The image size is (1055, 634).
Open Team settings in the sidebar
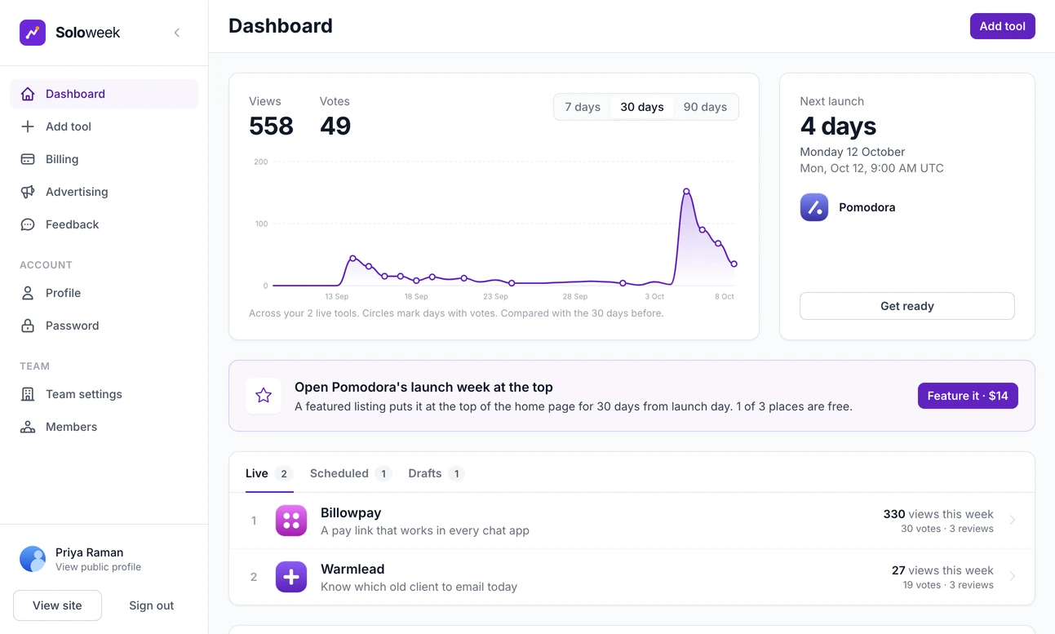click(104, 394)
